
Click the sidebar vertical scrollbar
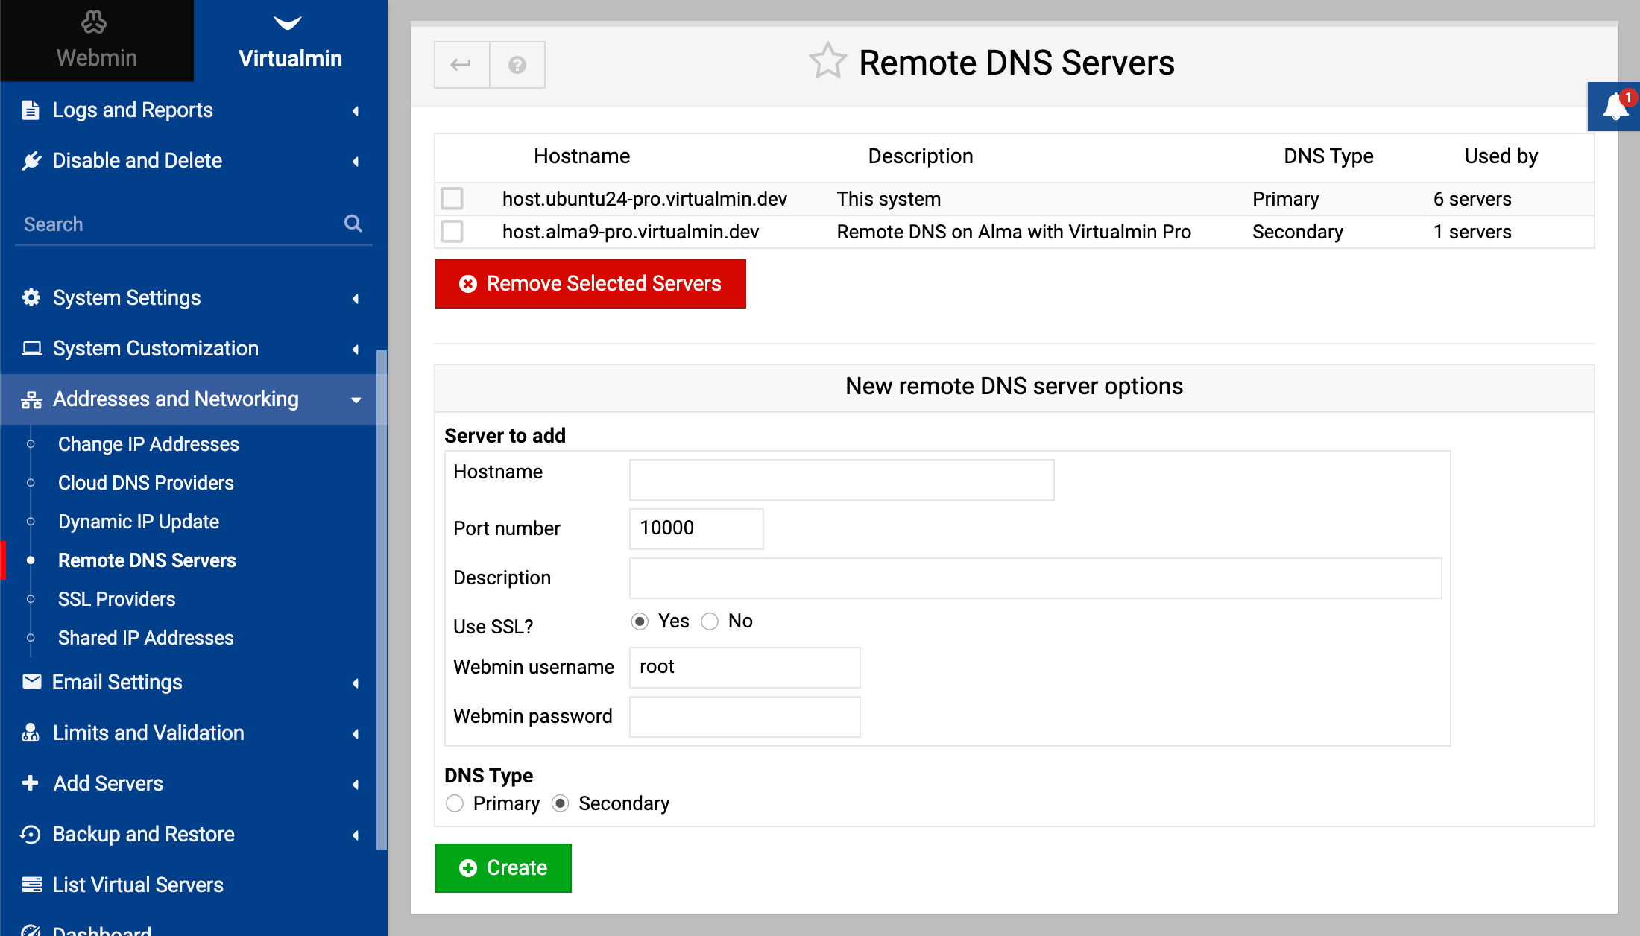[382, 600]
